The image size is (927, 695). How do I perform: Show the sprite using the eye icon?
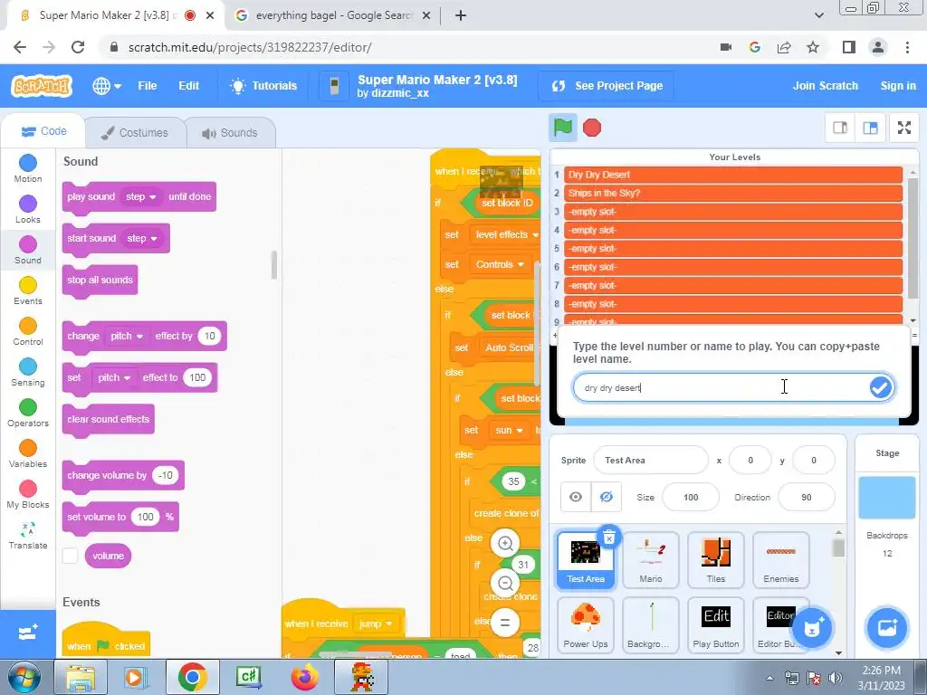[x=575, y=497]
